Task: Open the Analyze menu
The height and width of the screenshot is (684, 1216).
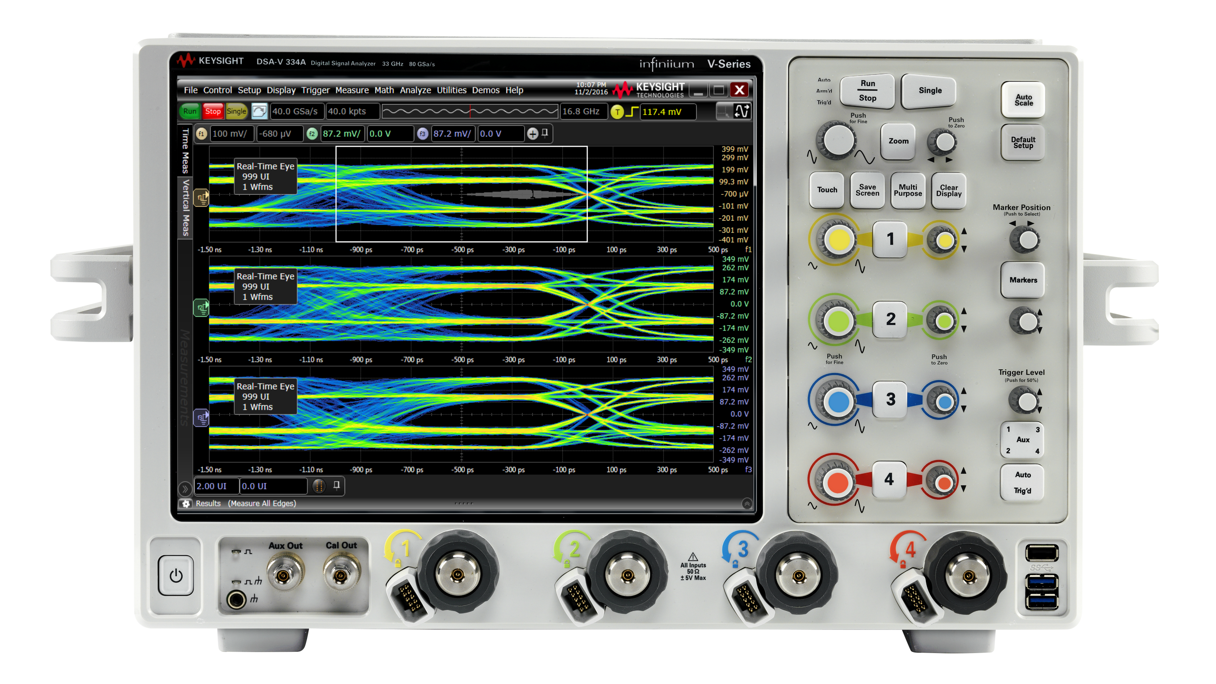Action: (416, 90)
